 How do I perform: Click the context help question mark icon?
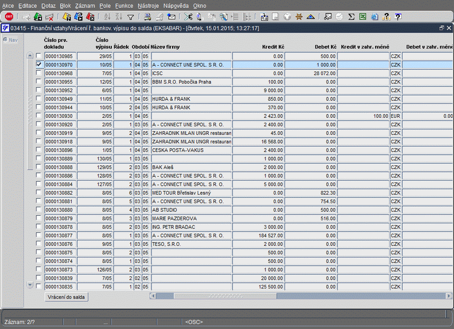[x=398, y=17]
